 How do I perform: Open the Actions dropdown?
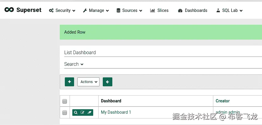click(x=88, y=82)
